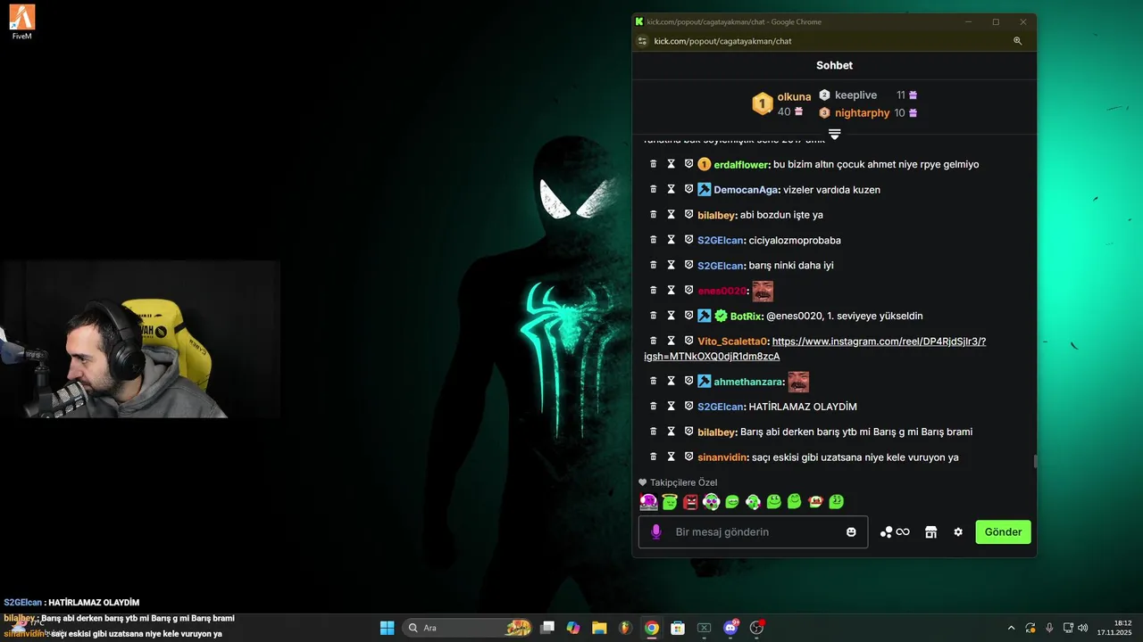Open the Windows Start menu
1143x642 pixels.
tap(387, 628)
